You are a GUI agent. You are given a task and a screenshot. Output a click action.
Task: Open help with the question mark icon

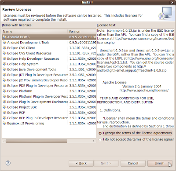(x=8, y=163)
